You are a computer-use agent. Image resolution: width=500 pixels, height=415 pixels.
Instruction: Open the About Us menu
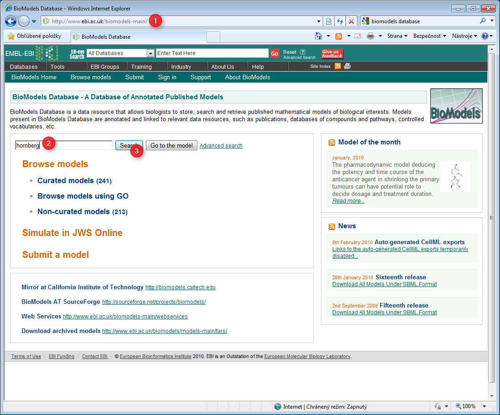tap(222, 67)
